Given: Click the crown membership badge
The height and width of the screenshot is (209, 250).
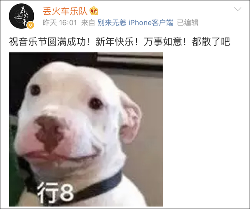Looking at the screenshot, I should 94,11.
